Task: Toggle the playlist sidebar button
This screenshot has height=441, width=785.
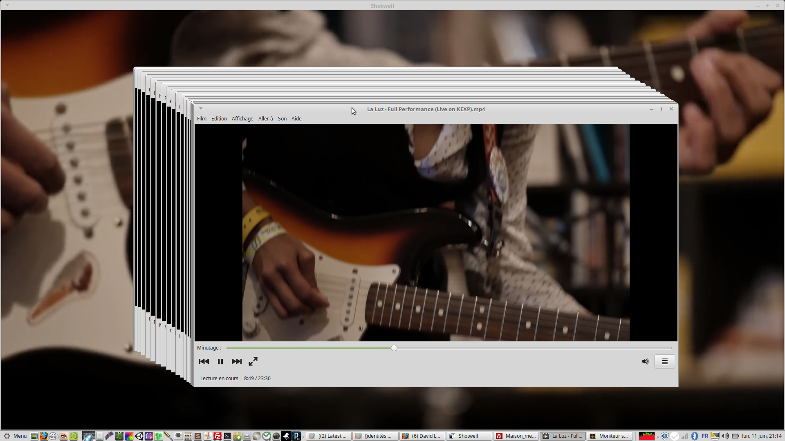Action: tap(664, 361)
